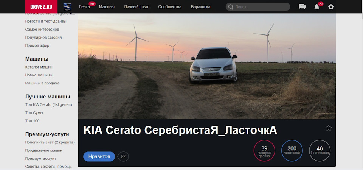This screenshot has width=363, height=170.
Task: Click the magnifier search icon
Action: 230,7
